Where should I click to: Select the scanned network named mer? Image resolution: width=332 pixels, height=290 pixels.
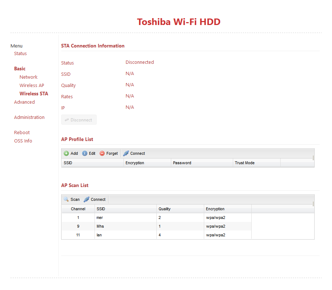point(100,217)
